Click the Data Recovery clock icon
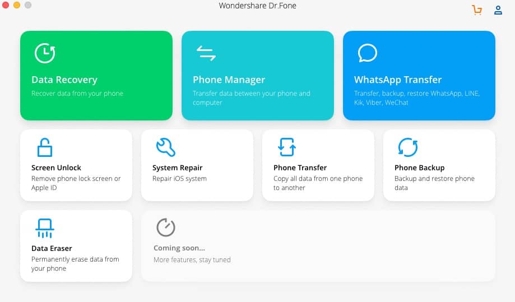 pos(45,53)
